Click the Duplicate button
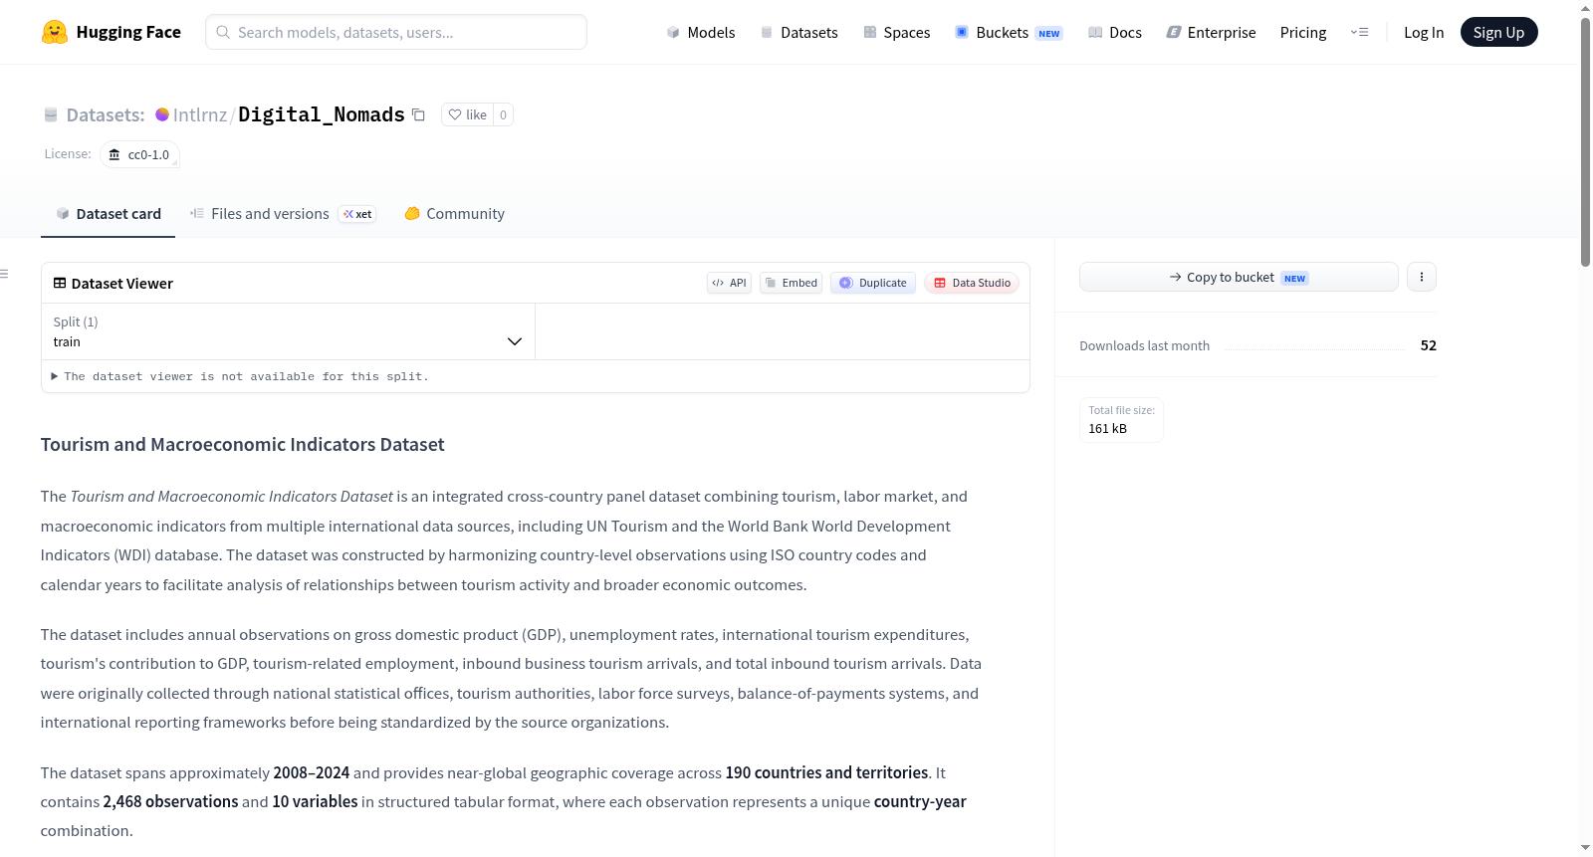Screen dimensions: 1593x857 point(873,283)
